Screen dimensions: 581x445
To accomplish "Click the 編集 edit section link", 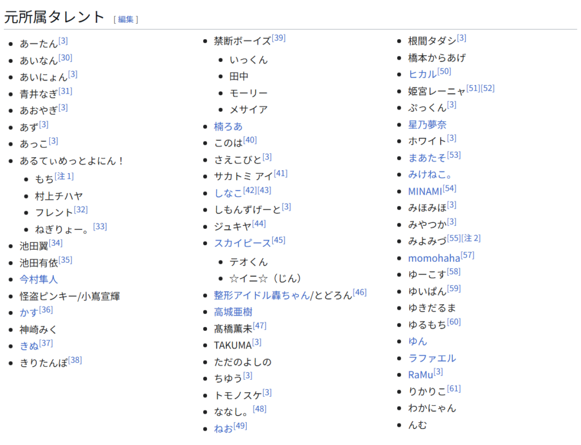I will (126, 19).
